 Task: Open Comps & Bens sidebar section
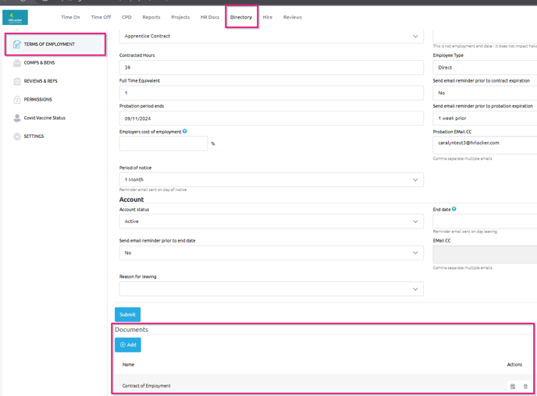coord(39,62)
